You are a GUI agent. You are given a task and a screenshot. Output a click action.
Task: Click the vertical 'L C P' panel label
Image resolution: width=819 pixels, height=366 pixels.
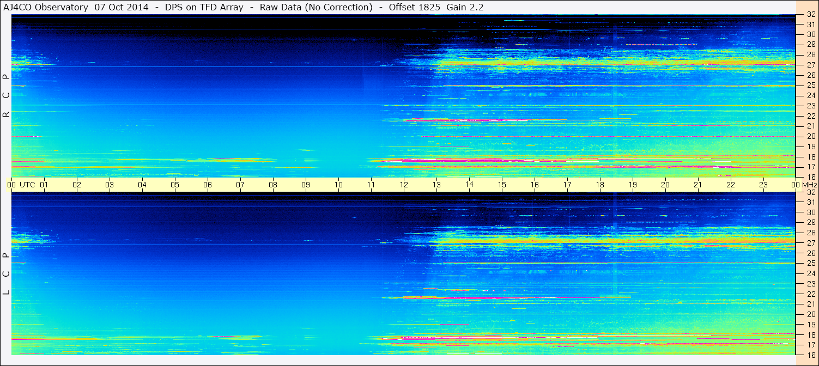[x=6, y=274]
